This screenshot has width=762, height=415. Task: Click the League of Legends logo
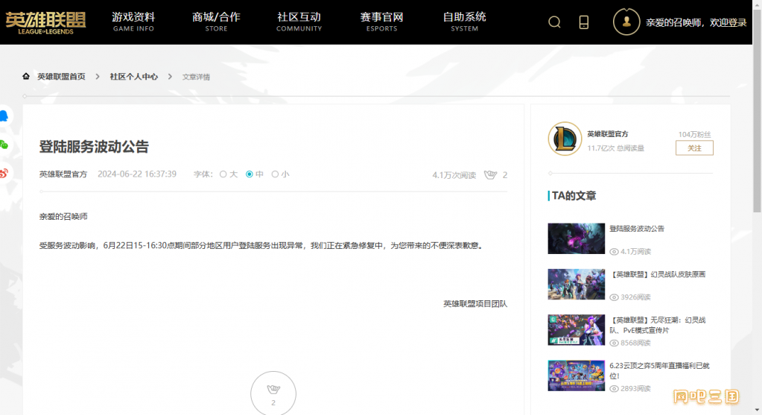[45, 23]
